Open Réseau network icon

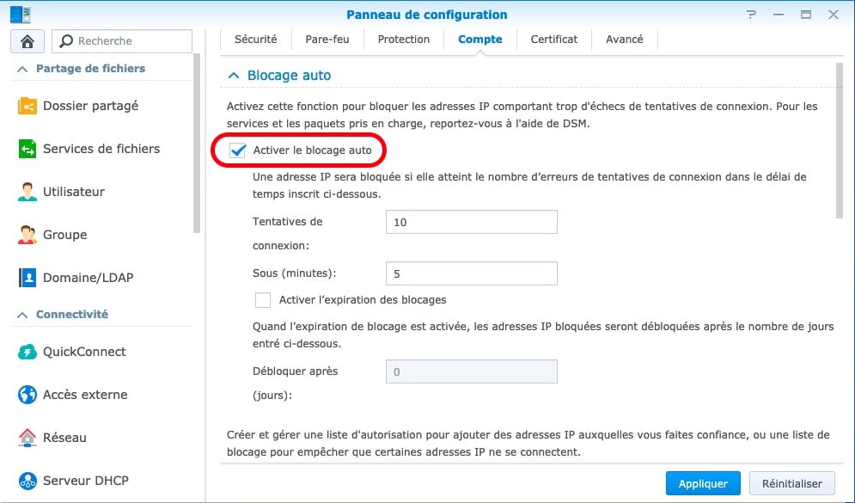(x=27, y=438)
